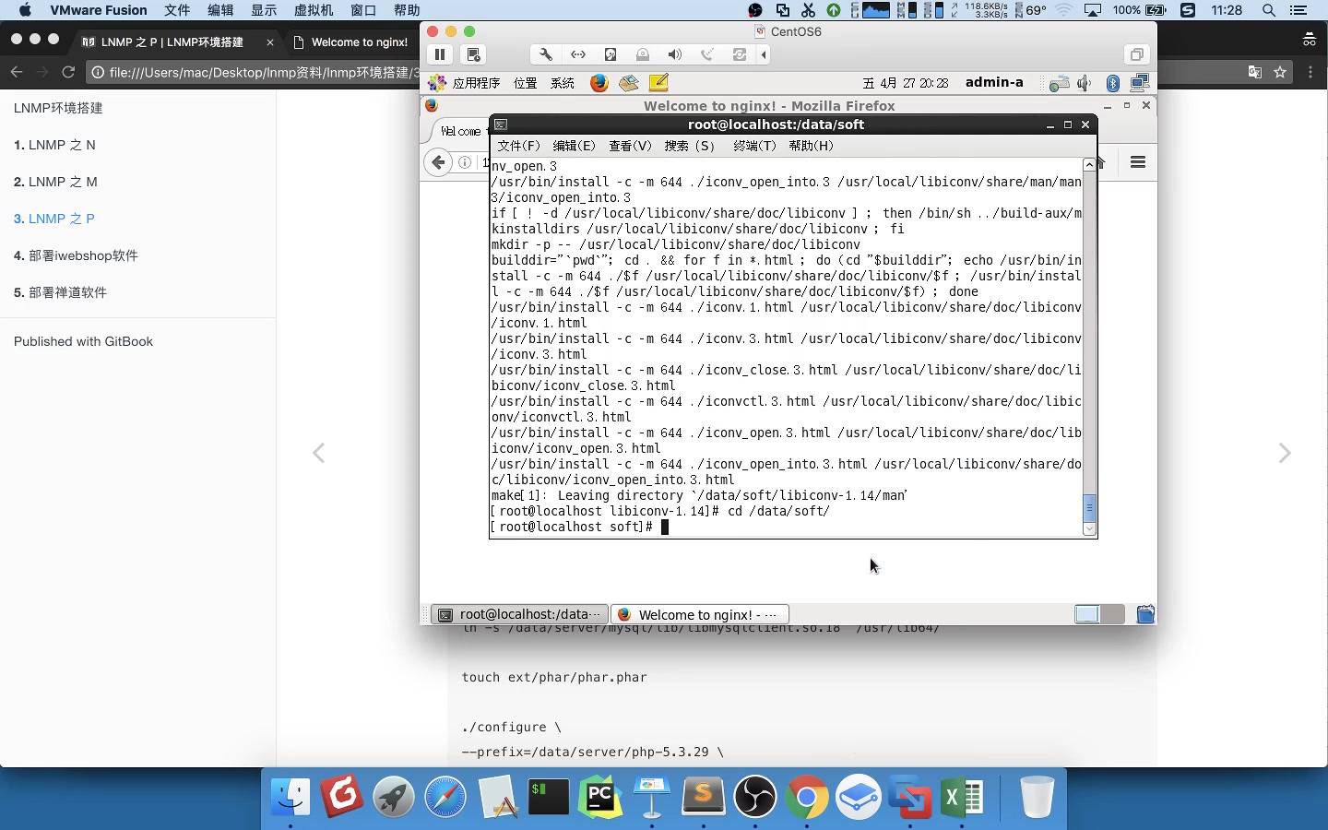Click GNOME trash applet in bottom panel

[1145, 614]
